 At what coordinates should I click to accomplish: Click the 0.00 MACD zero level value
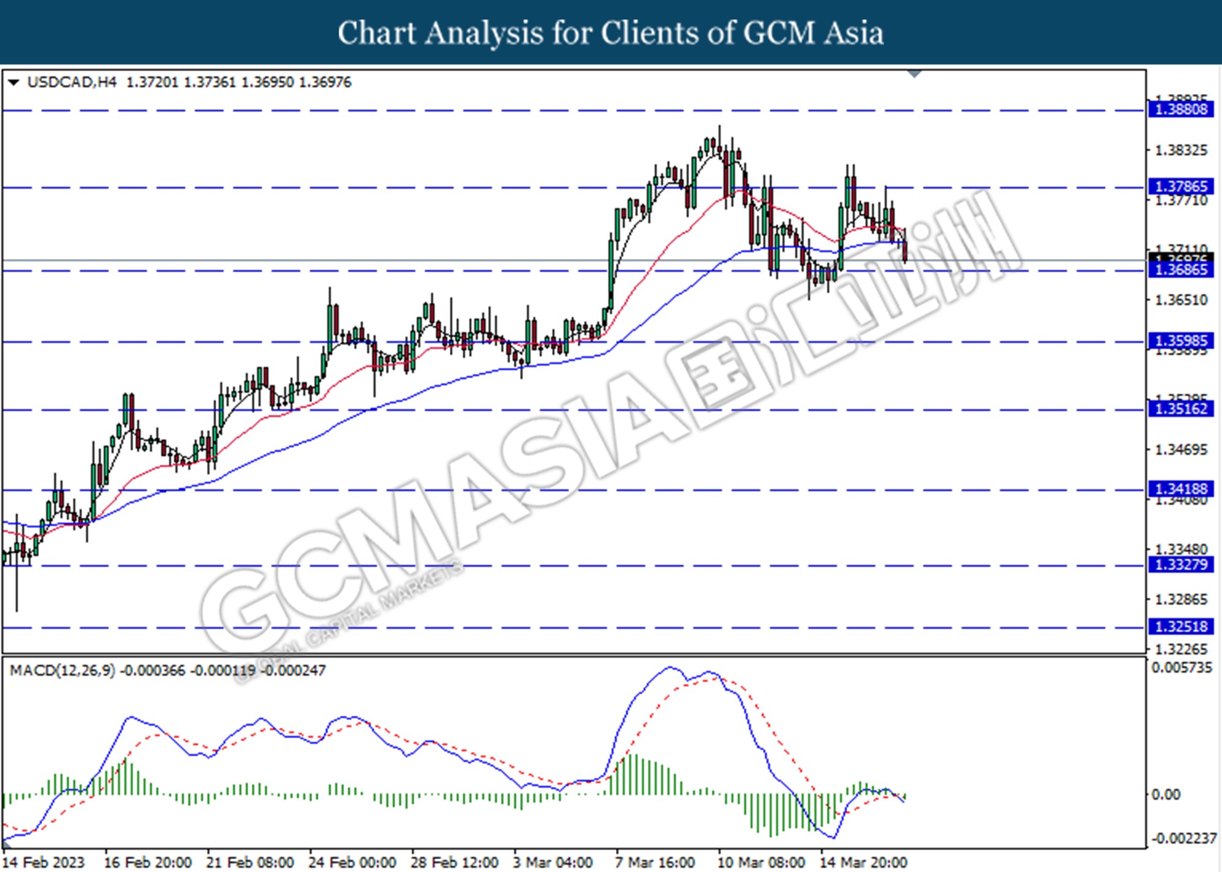pyautogui.click(x=1166, y=794)
